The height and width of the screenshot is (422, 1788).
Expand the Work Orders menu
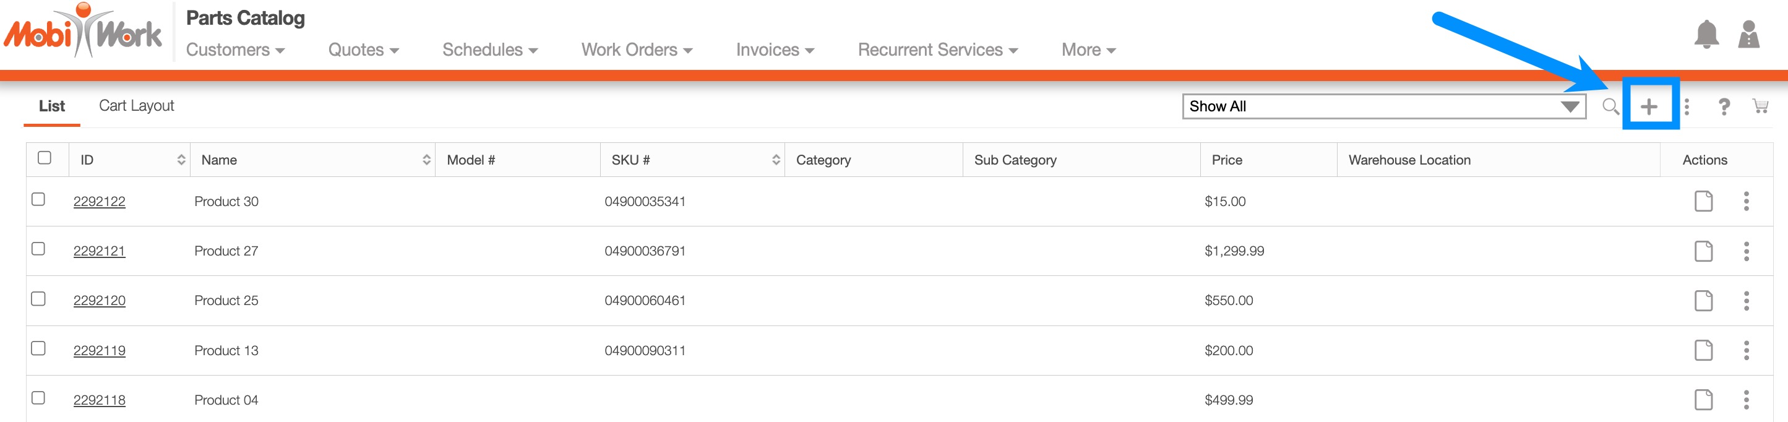point(637,50)
